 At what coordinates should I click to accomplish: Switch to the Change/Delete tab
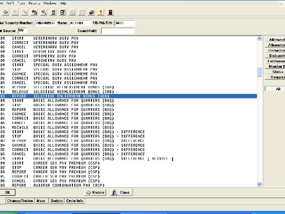click(x=20, y=201)
